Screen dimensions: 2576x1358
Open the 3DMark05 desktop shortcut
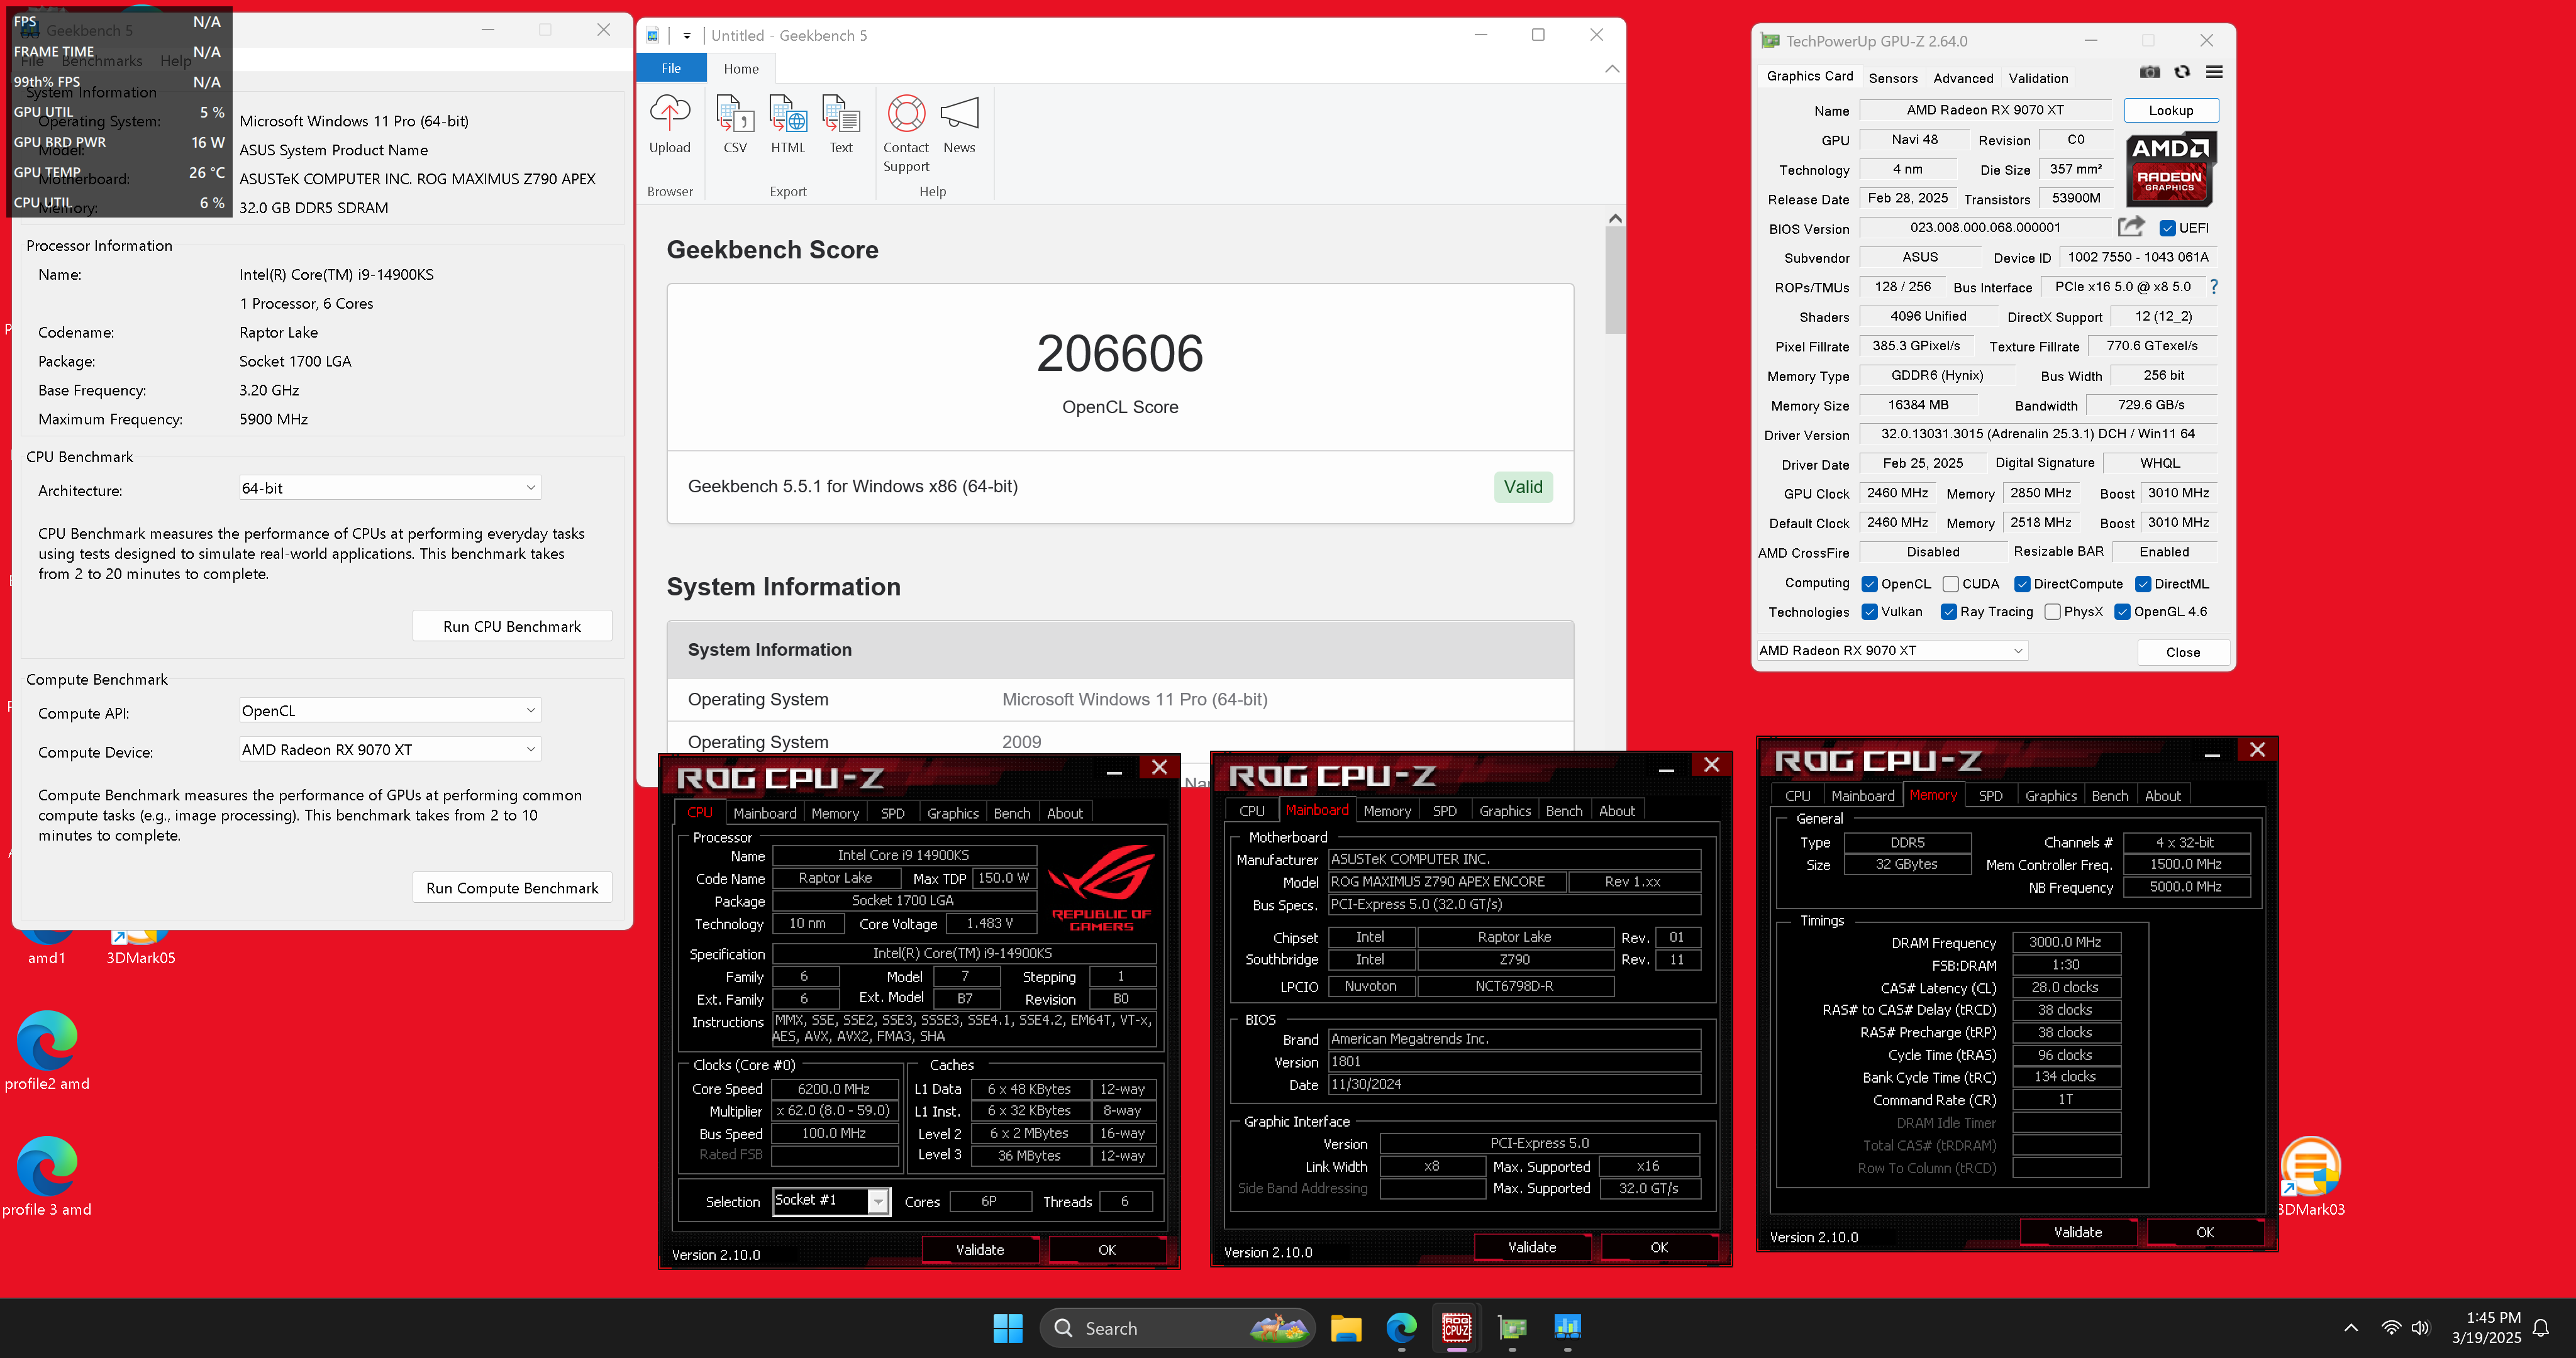141,947
